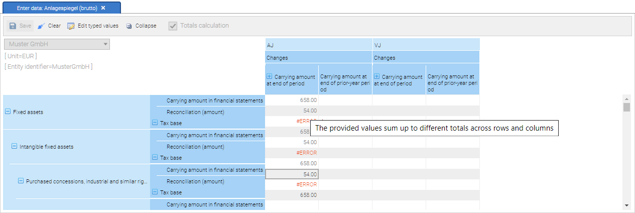Click the Clear button label
Viewport: 635px width, 213px height.
click(54, 26)
